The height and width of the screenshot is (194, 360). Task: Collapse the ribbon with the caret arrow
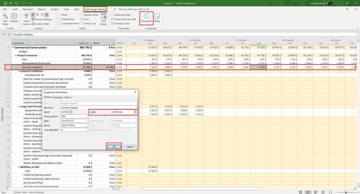tap(357, 29)
